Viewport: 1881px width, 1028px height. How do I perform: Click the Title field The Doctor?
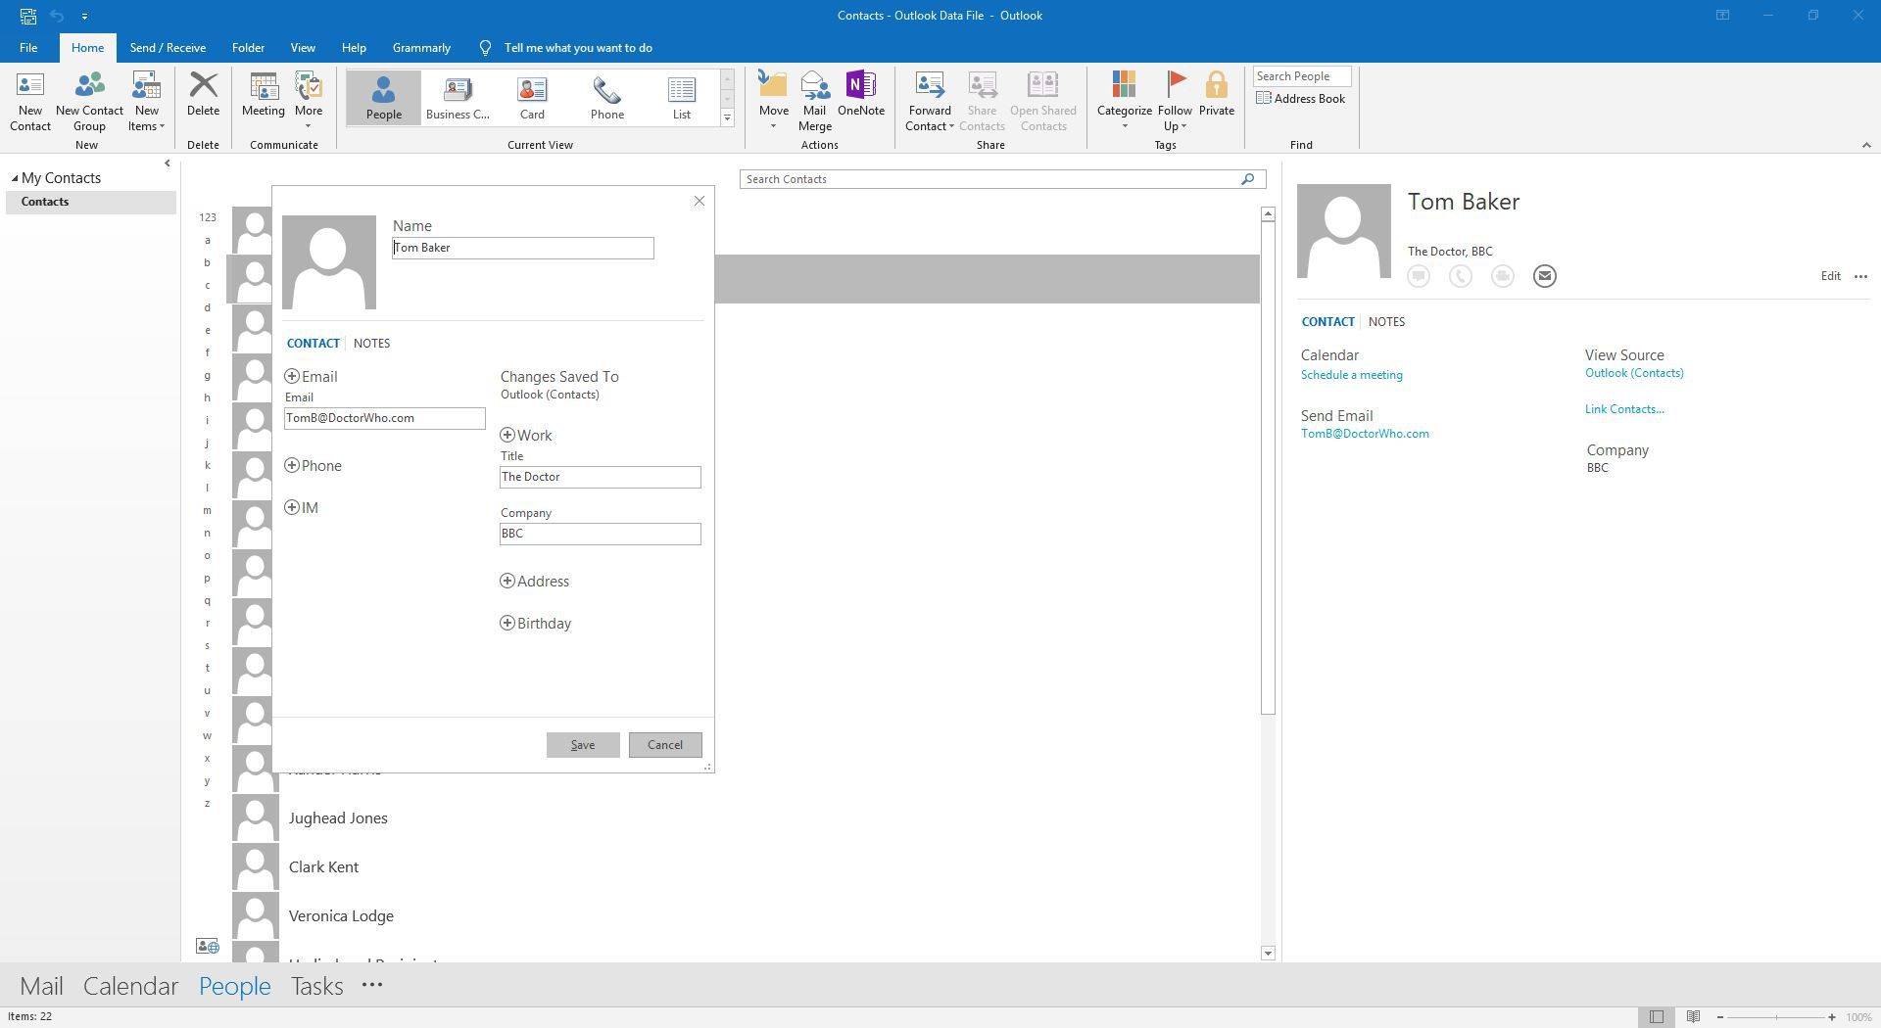(x=600, y=477)
